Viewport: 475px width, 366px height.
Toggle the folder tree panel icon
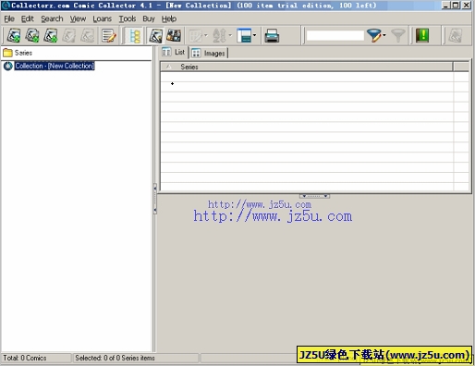pos(135,36)
